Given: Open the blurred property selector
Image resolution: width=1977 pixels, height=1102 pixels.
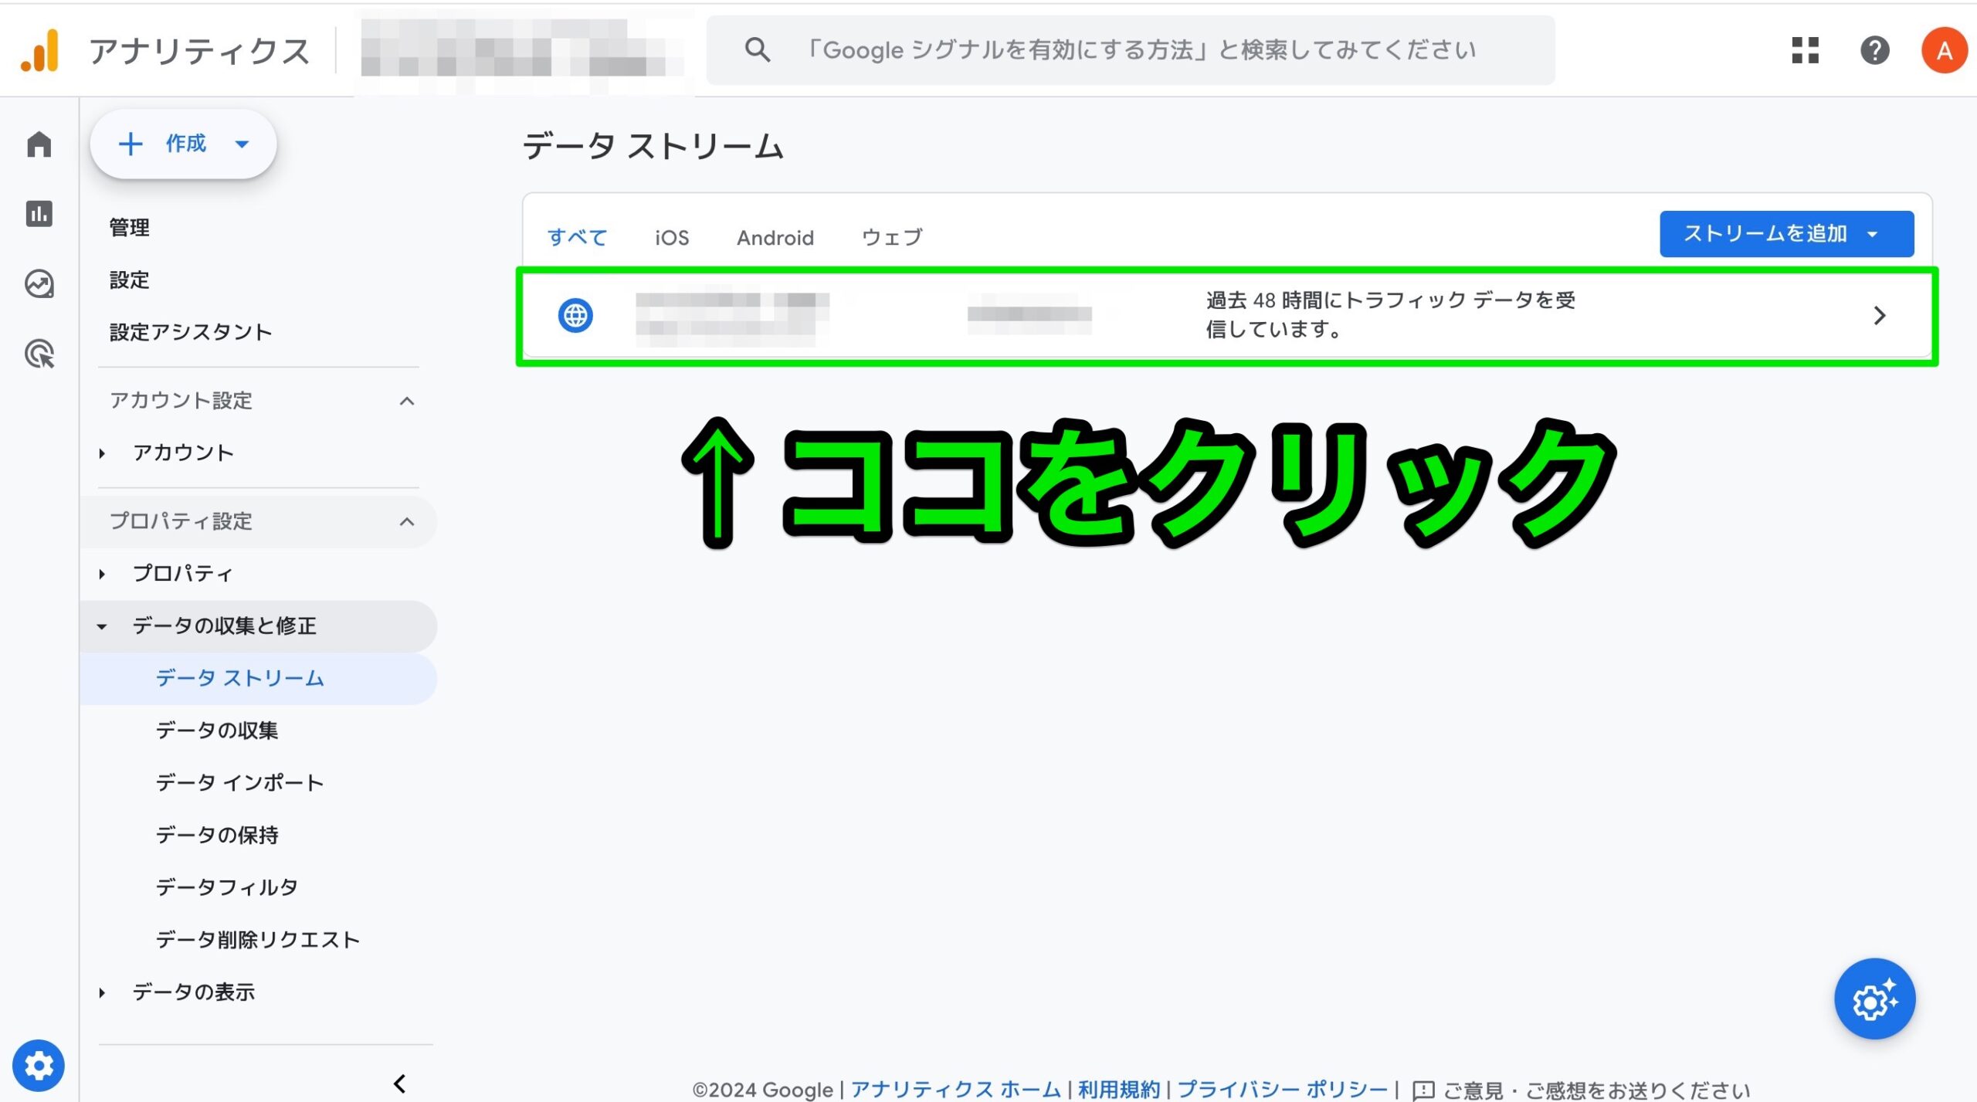Looking at the screenshot, I should tap(524, 50).
